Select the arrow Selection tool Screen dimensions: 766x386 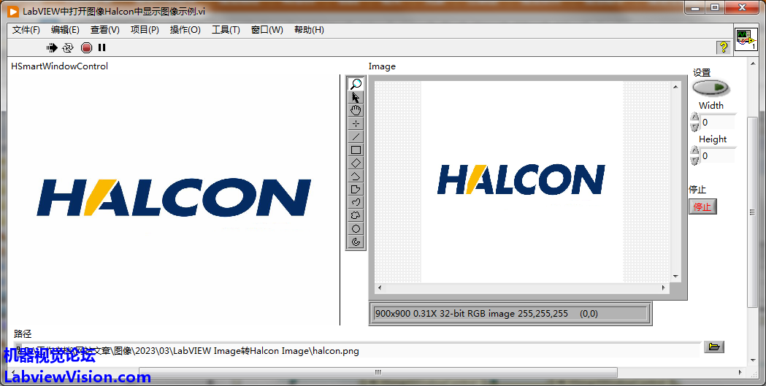point(356,97)
